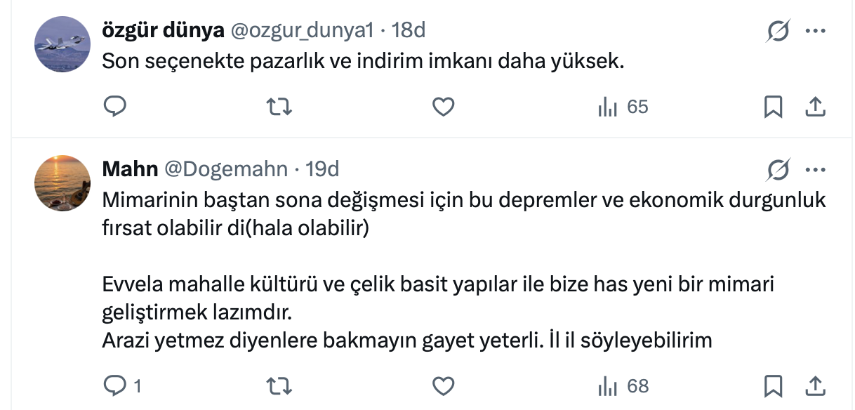The height and width of the screenshot is (410, 855).
Task: Repost Mahn's tweet
Action: [280, 385]
